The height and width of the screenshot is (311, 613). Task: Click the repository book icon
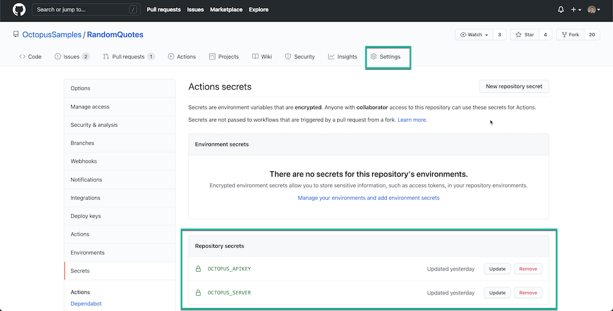tap(16, 34)
